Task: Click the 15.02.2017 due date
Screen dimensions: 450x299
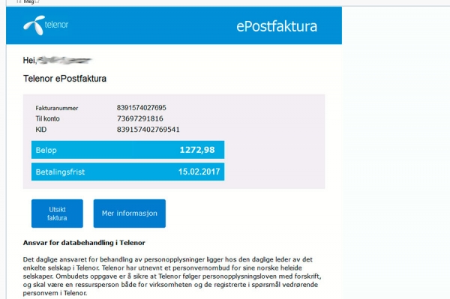Action: pyautogui.click(x=199, y=172)
